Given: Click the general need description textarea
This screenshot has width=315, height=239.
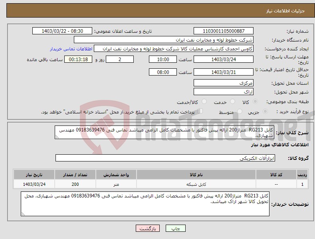Looking at the screenshot, I should point(164,132).
